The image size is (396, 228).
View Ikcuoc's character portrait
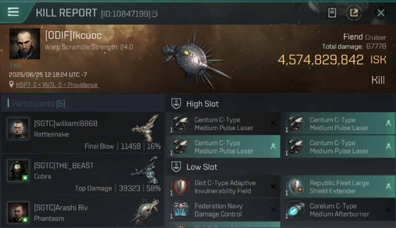(x=25, y=44)
